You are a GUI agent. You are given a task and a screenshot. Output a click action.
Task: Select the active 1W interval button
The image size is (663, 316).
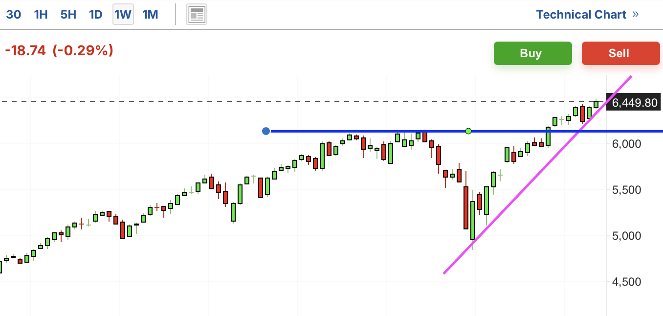point(123,15)
